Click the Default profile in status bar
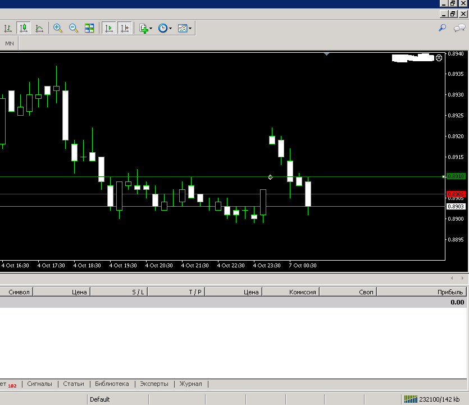This screenshot has height=405, width=469. [100, 399]
